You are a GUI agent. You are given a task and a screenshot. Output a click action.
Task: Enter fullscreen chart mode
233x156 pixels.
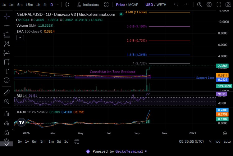(219, 5)
